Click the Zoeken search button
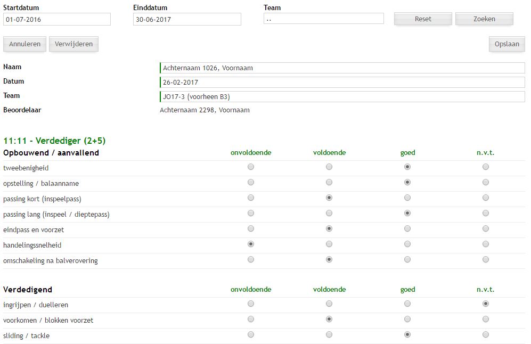 click(484, 19)
